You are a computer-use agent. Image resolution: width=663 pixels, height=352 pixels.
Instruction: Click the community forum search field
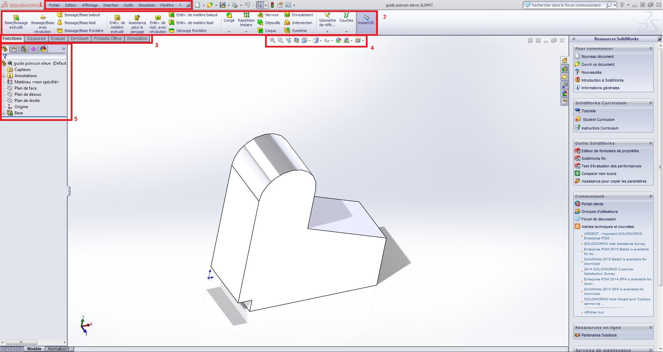point(566,5)
